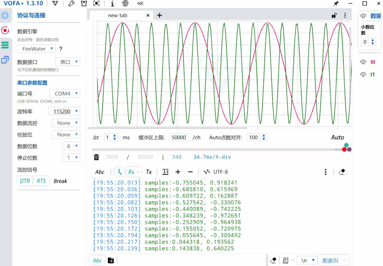Switch to the 'new tab' tab
Viewport: 383px width, 266px height.
click(x=117, y=16)
